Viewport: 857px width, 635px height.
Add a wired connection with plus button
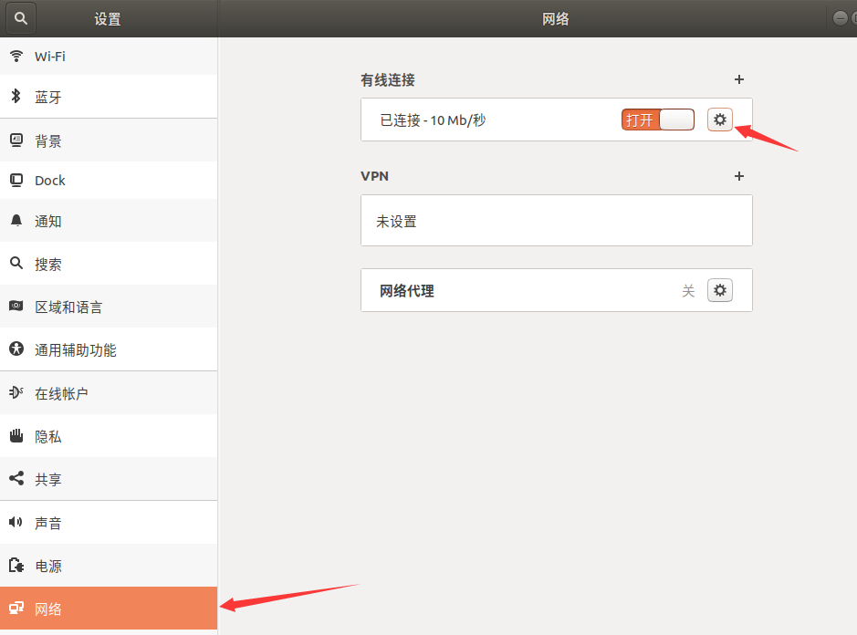(739, 79)
